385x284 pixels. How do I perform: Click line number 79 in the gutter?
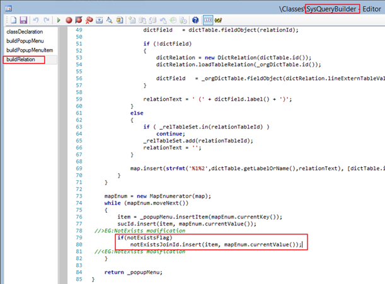(x=79, y=237)
